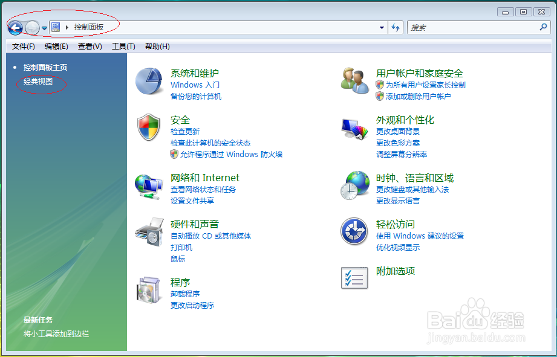Click Windows 入门 link

click(x=195, y=85)
